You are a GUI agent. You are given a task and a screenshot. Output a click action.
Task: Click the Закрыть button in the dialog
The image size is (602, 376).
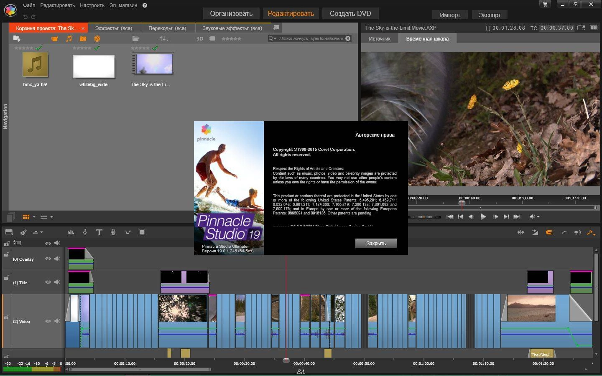376,244
